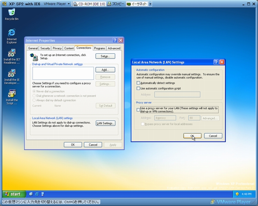
Task: Launch Internet Explorer from quick launch
Action: (x=37, y=194)
